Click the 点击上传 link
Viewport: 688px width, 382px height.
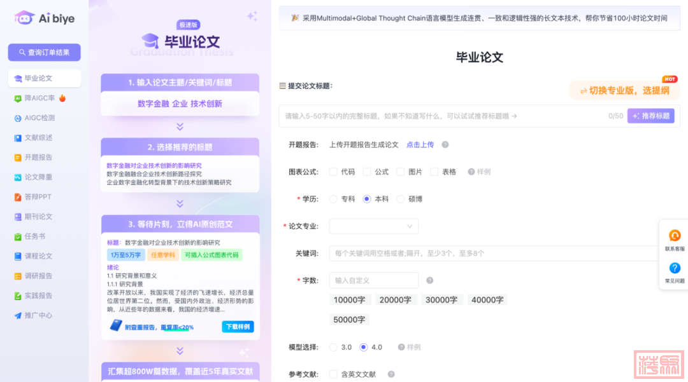coord(420,145)
